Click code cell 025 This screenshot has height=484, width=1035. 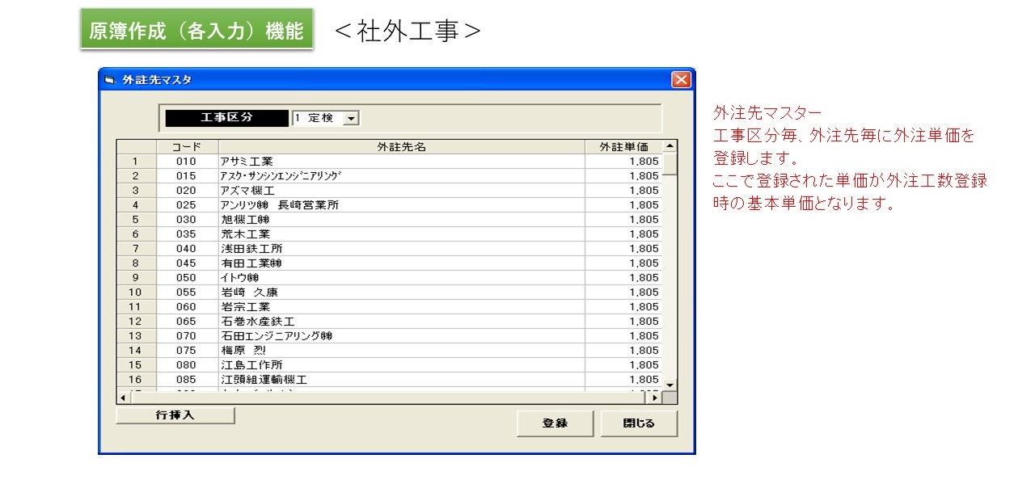187,205
